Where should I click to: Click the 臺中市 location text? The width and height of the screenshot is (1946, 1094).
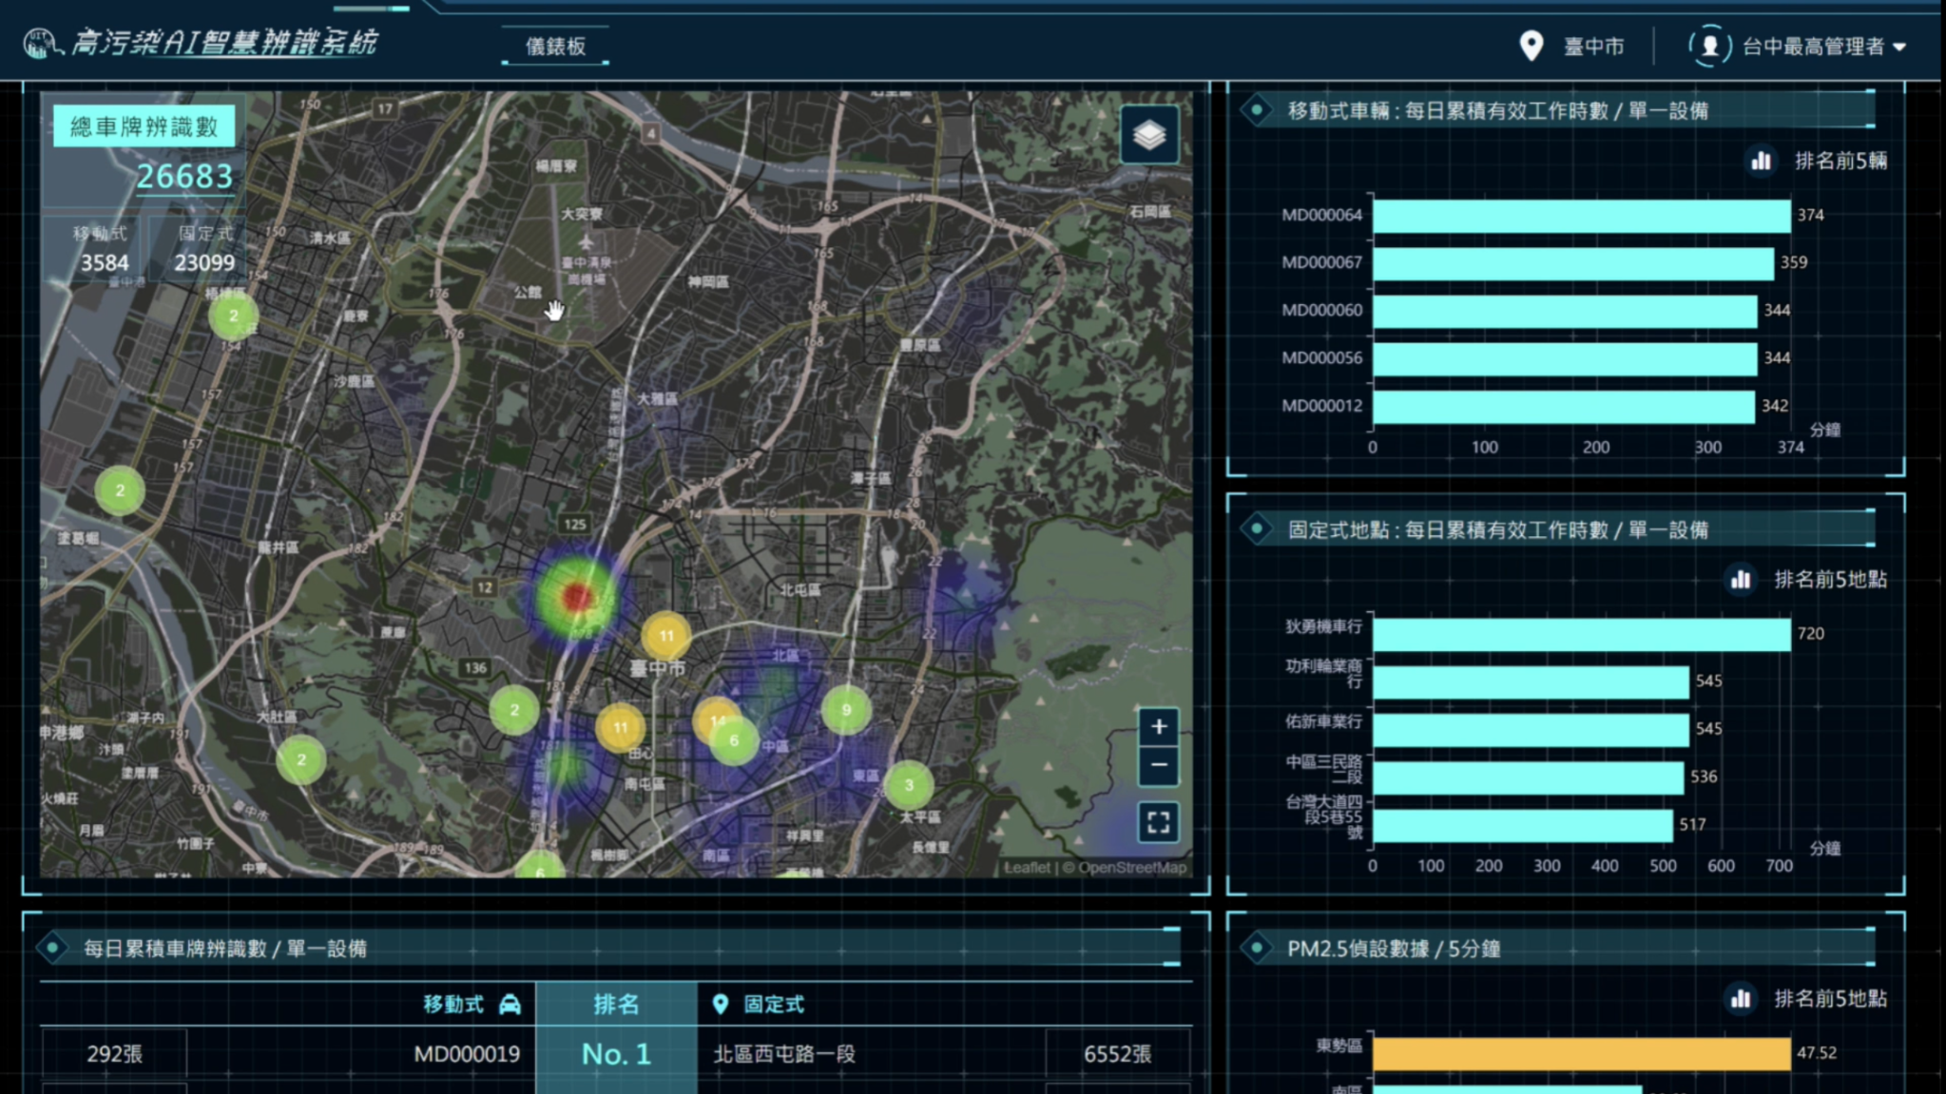1593,47
